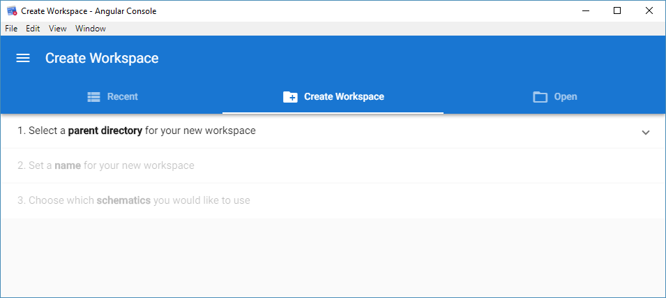Switch to the Open tab label
The width and height of the screenshot is (666, 298).
(566, 96)
